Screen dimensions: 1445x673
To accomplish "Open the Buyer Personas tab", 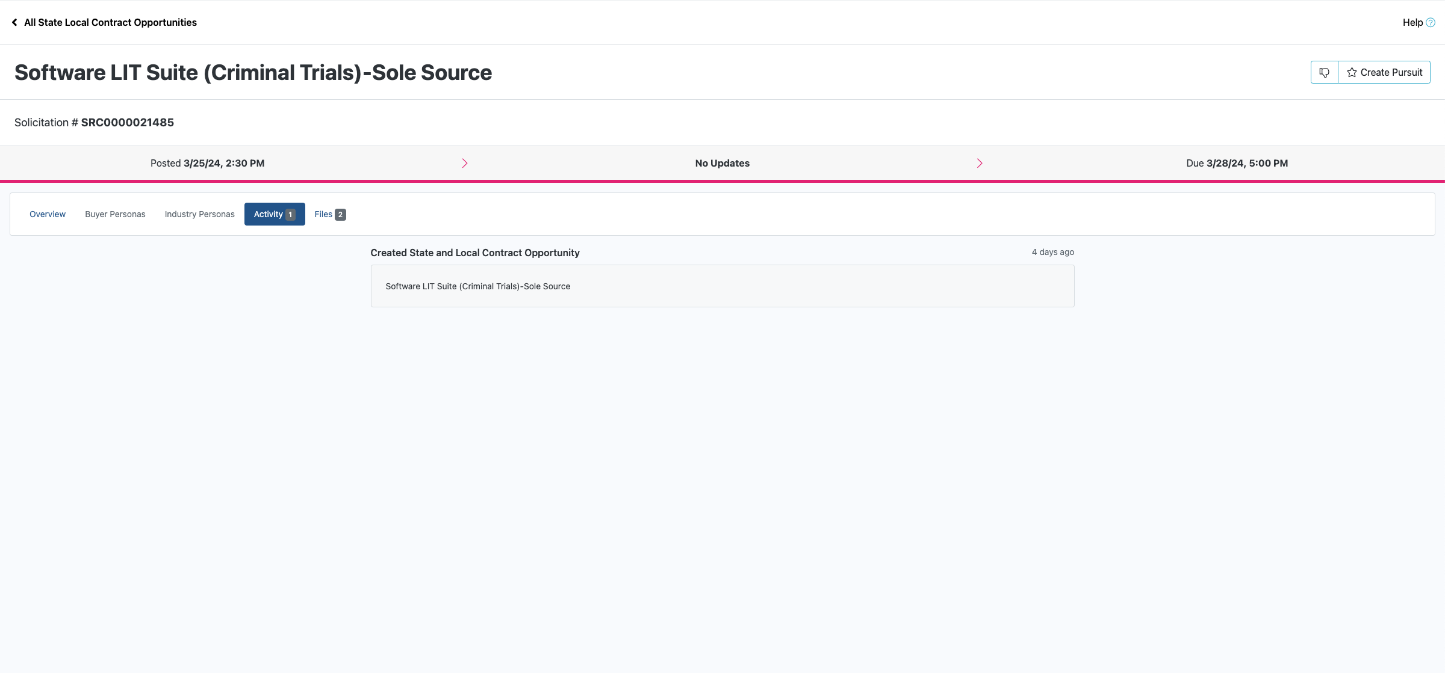I will coord(115,214).
